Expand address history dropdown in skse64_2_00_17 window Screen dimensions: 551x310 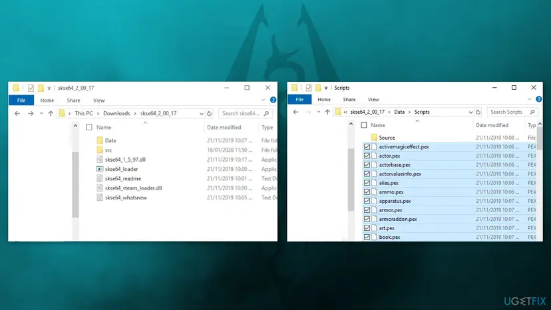(202, 114)
